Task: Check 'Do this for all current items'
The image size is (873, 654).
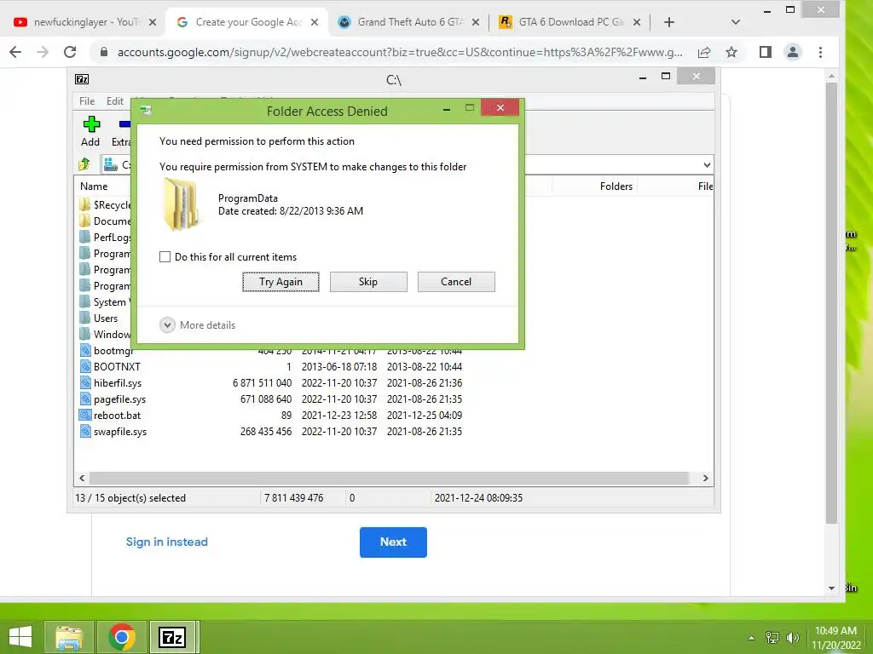Action: point(165,257)
